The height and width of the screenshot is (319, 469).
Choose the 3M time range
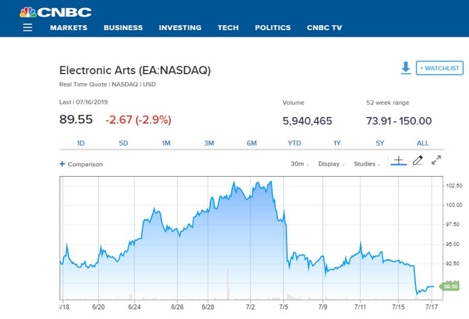point(209,143)
